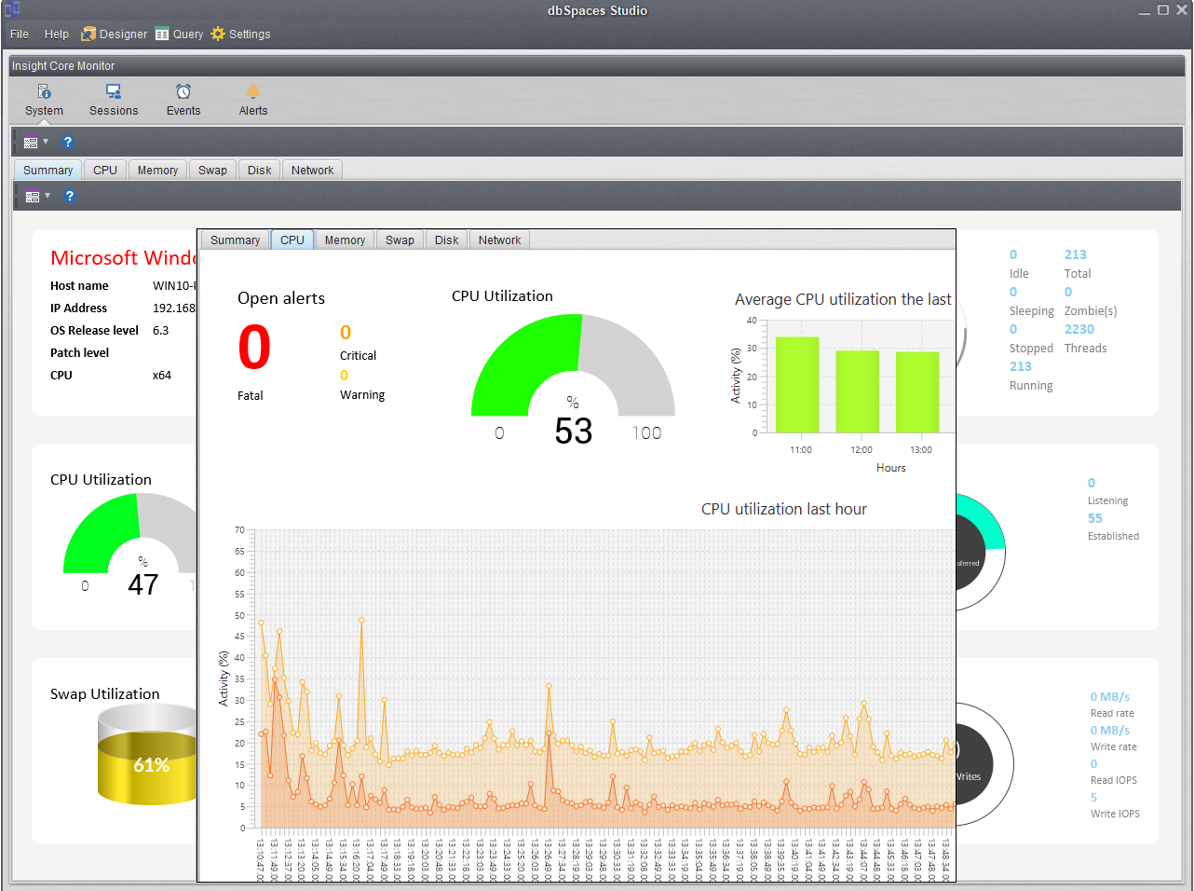The width and height of the screenshot is (1194, 891).
Task: Open the File menu
Action: tap(20, 34)
